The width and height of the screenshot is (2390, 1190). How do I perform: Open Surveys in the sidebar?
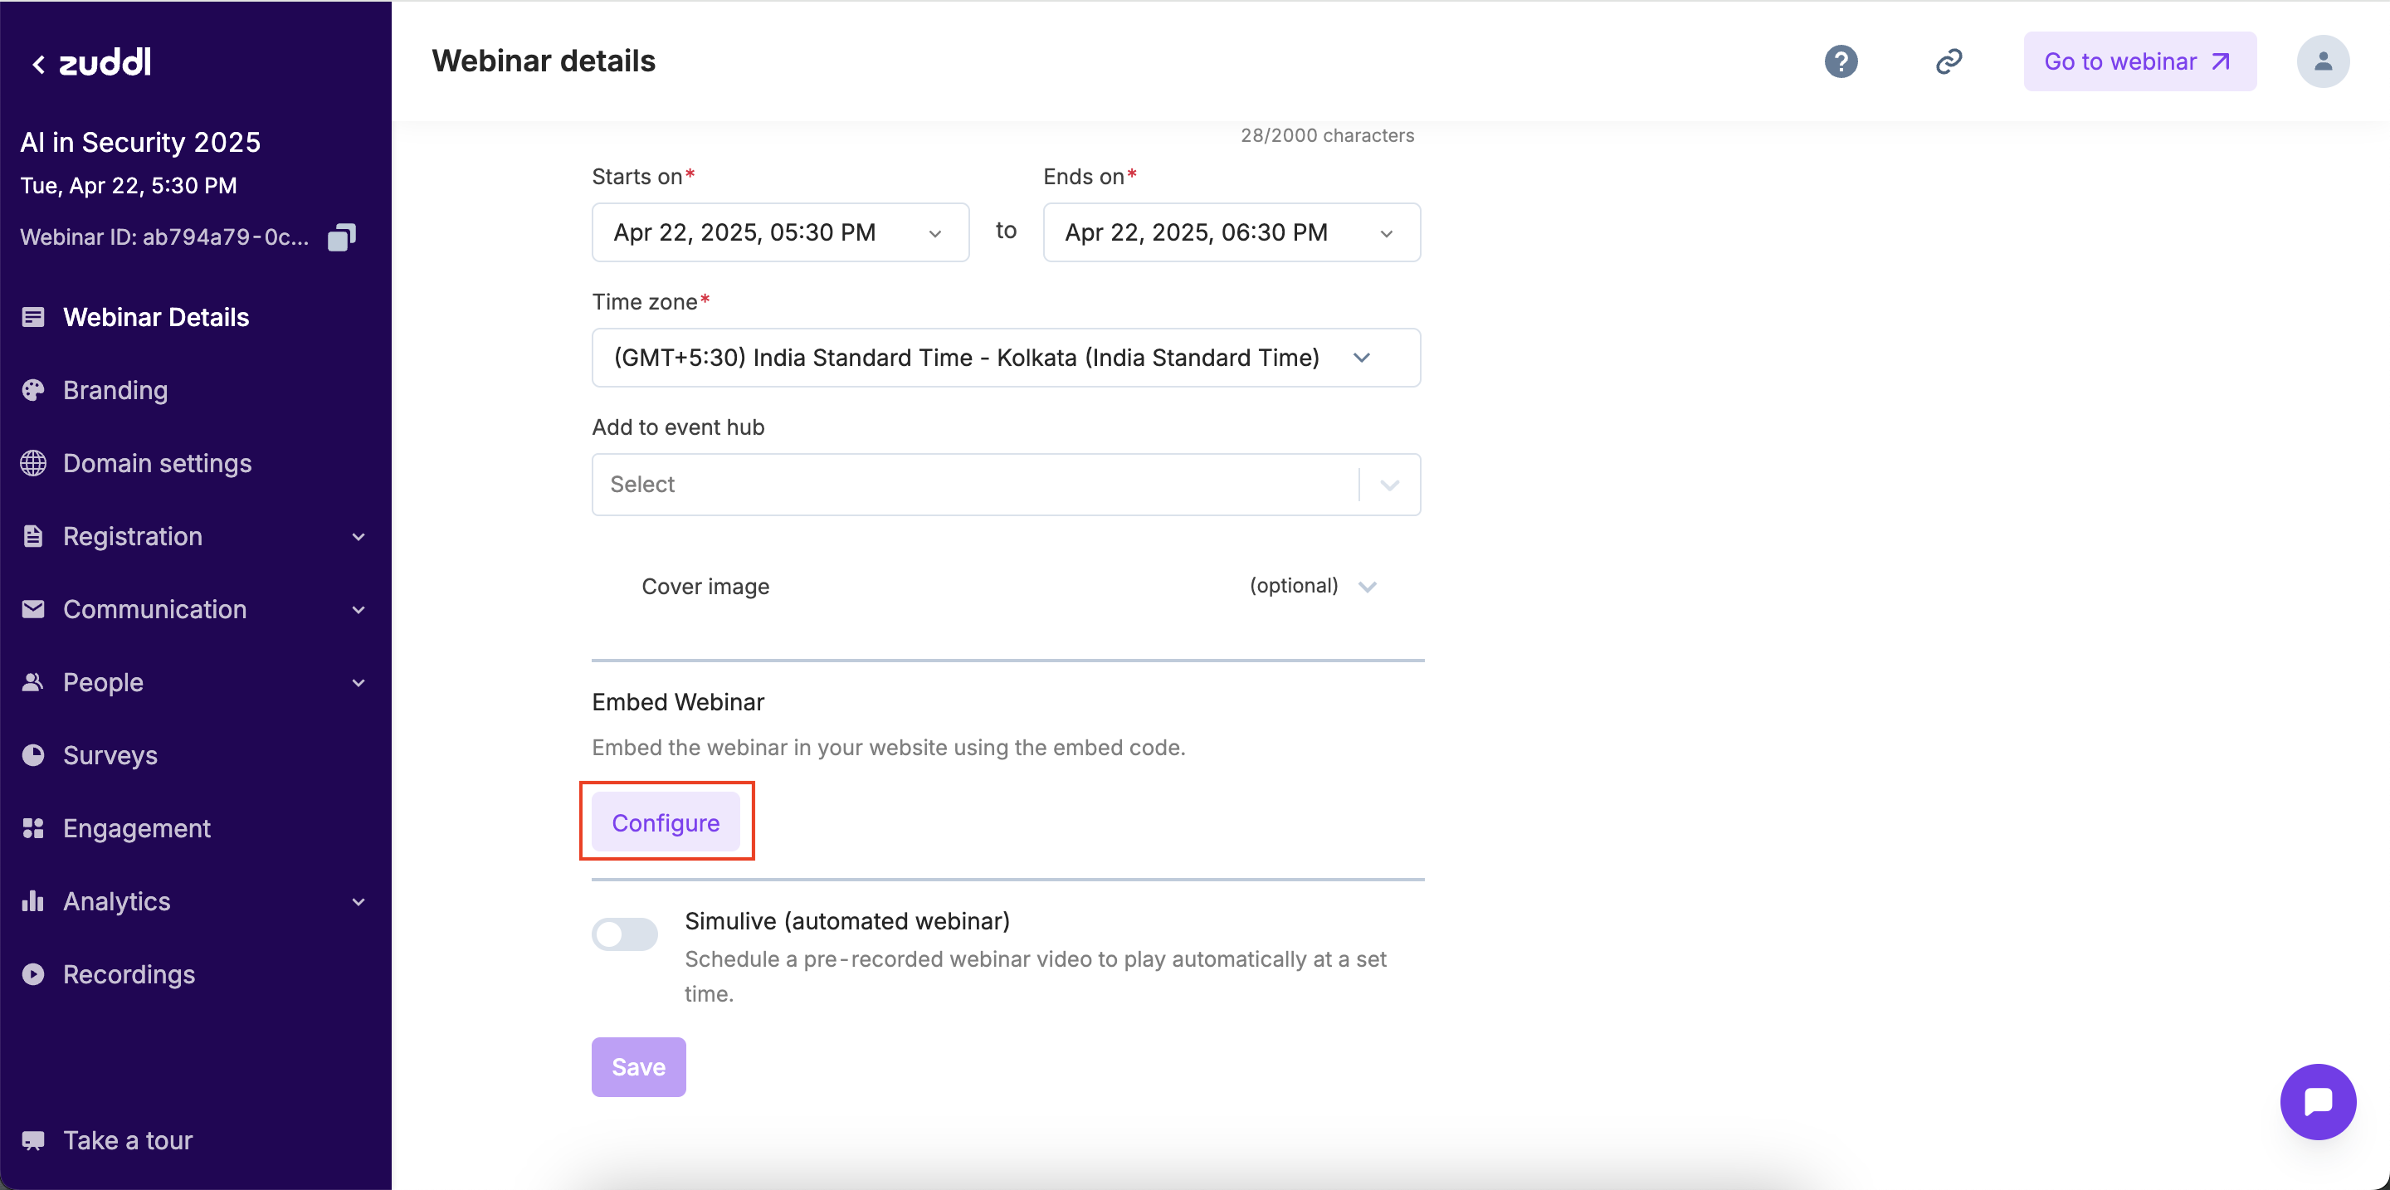click(x=110, y=755)
